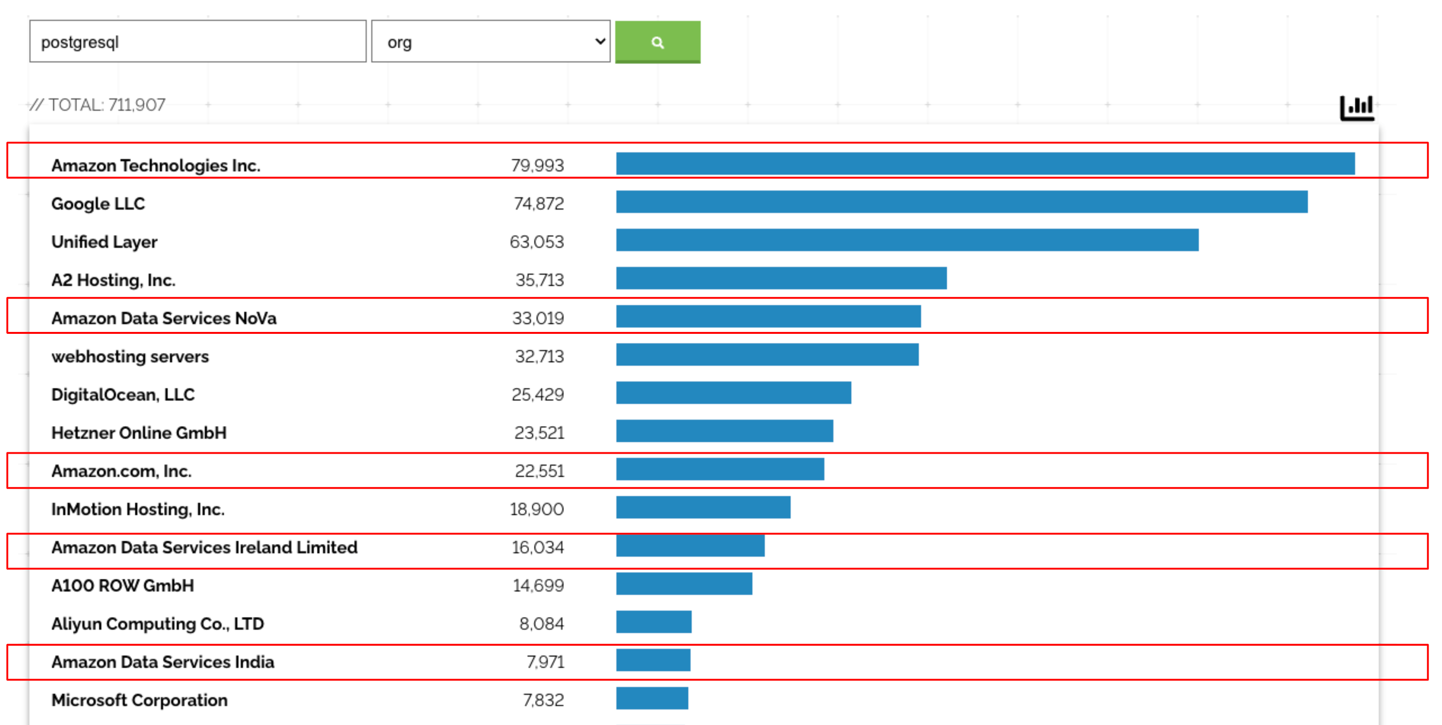Select the postgresql search input field
This screenshot has width=1442, height=725.
(197, 41)
